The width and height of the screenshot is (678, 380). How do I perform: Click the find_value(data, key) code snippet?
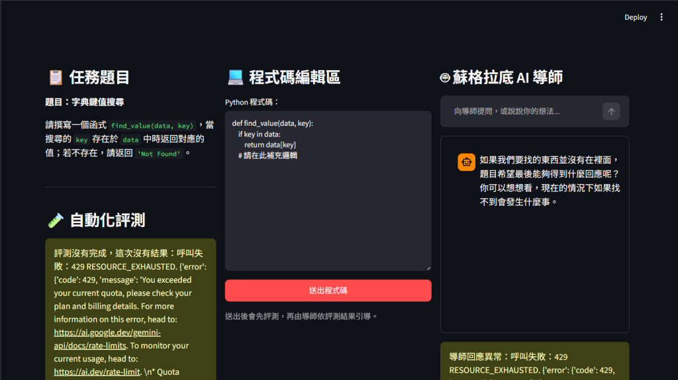(152, 126)
